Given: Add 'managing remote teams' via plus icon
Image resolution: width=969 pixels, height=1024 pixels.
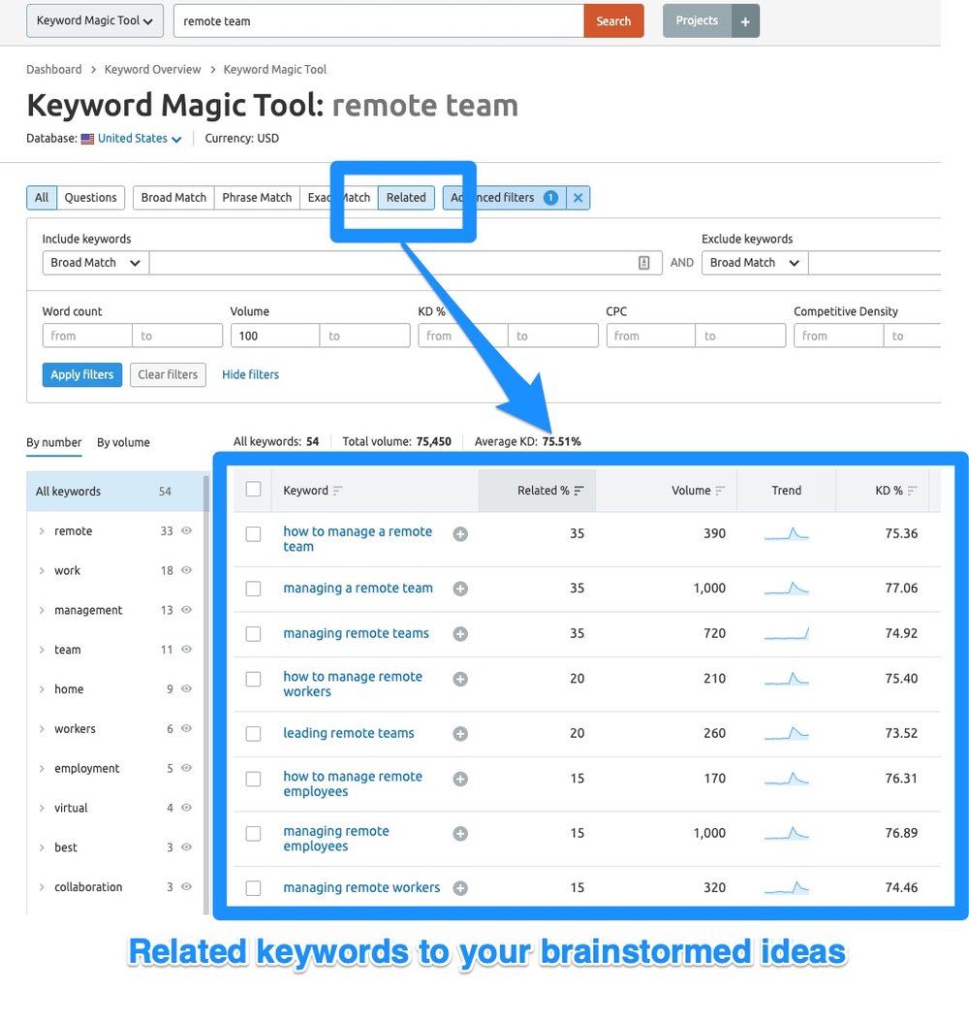Looking at the screenshot, I should pyautogui.click(x=460, y=633).
